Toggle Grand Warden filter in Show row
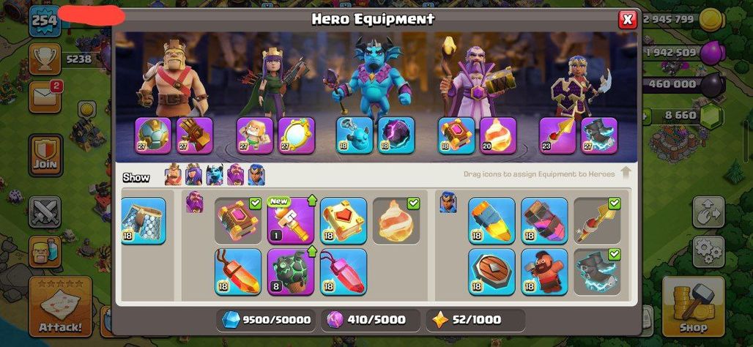The width and height of the screenshot is (753, 347). (x=235, y=175)
